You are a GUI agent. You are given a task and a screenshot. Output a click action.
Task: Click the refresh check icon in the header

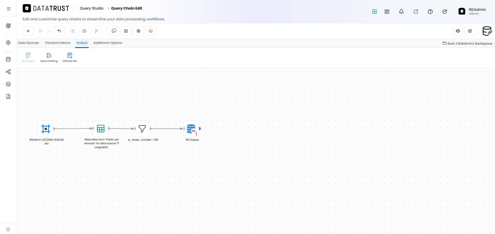[445, 12]
